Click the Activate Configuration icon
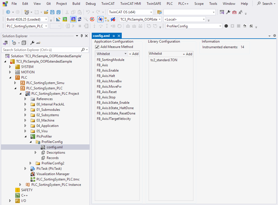The image size is (278, 205). 58,19
